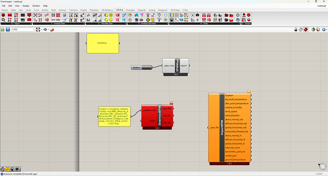This screenshot has height=176, width=328.
Task: Switch to the HB-Radiance tab
Action: 107,10
